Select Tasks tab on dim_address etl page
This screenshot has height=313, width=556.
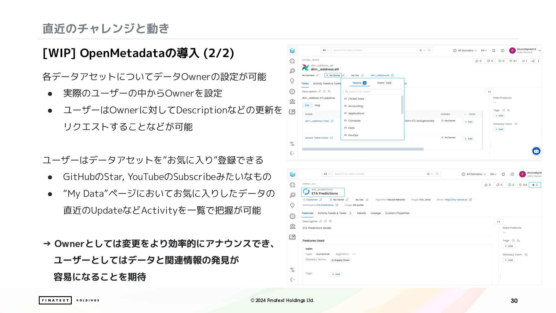tap(305, 83)
